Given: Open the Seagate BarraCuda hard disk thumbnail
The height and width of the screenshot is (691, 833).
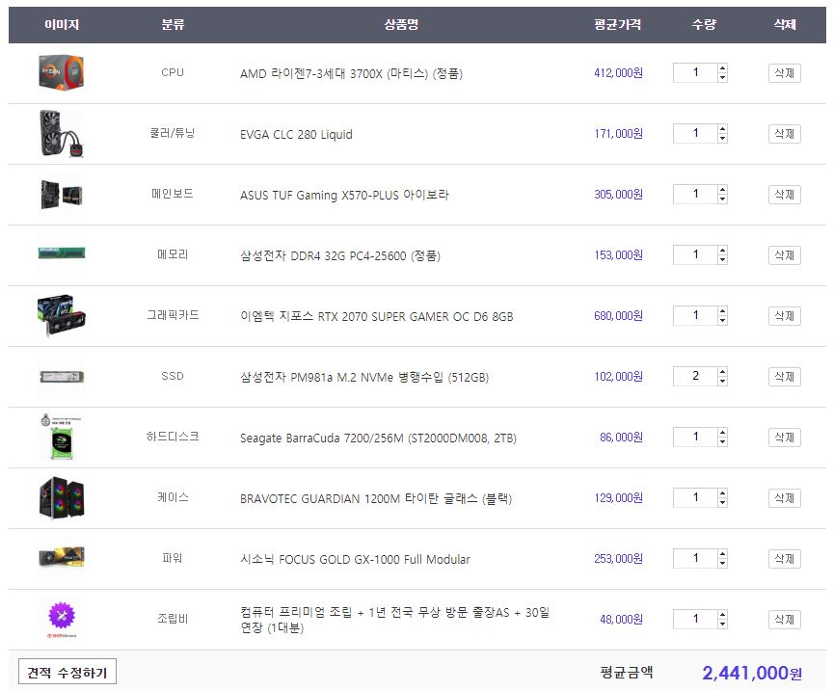Looking at the screenshot, I should [62, 437].
